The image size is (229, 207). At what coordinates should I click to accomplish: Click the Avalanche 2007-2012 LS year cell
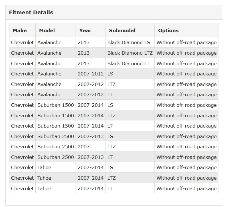tap(91, 74)
